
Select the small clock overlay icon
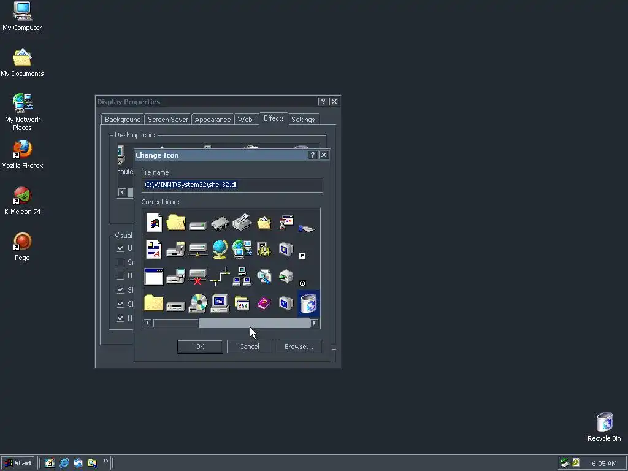(x=302, y=283)
